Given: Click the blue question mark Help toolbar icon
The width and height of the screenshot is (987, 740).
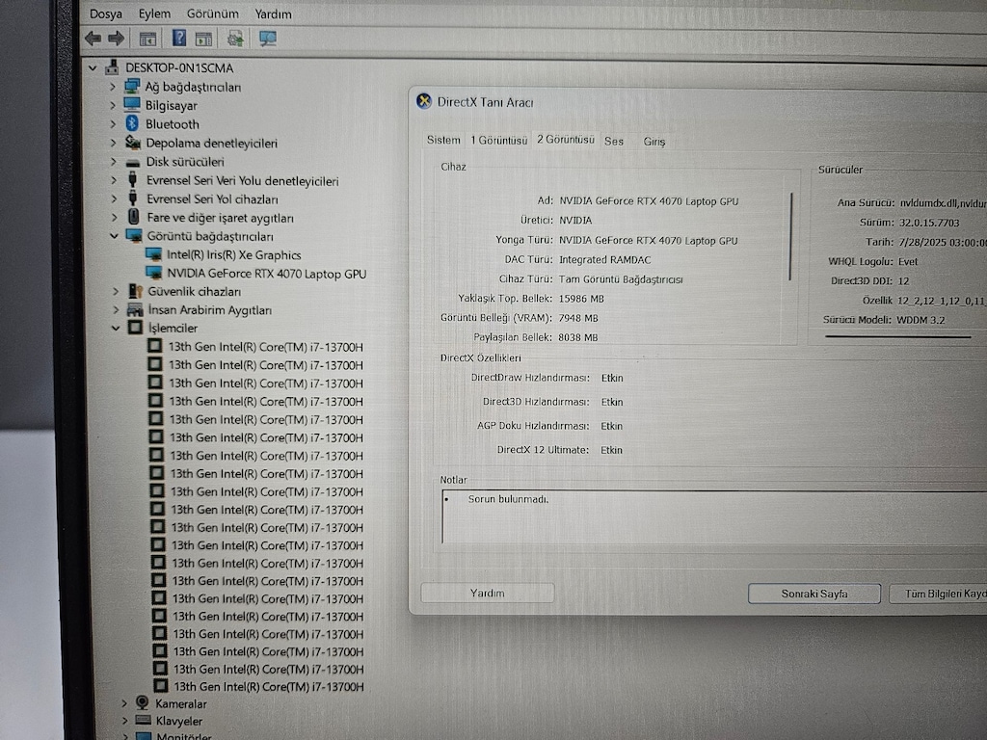Looking at the screenshot, I should coord(179,39).
